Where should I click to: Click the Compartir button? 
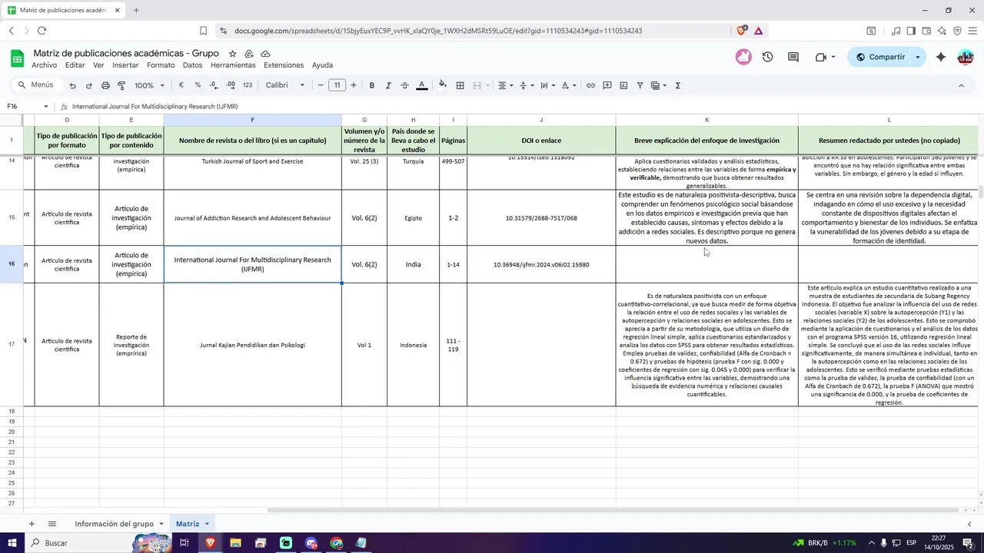point(879,57)
